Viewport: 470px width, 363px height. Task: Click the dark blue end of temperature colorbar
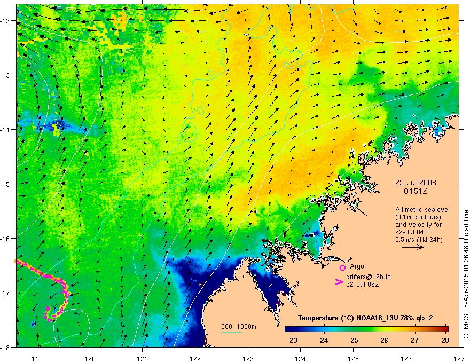pos(288,329)
